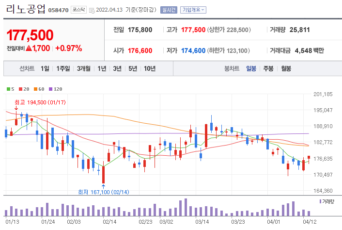Click the 코스닥 market label
The width and height of the screenshot is (342, 230).
(x=78, y=10)
